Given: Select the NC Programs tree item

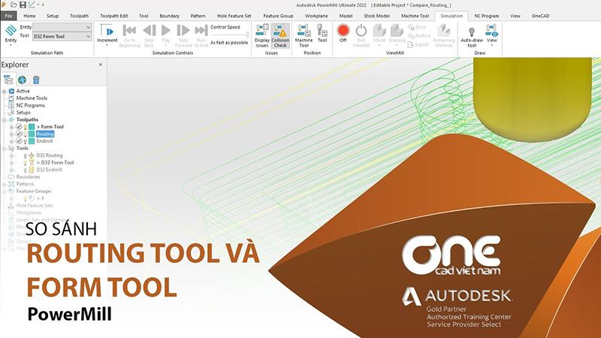Looking at the screenshot, I should click(30, 105).
